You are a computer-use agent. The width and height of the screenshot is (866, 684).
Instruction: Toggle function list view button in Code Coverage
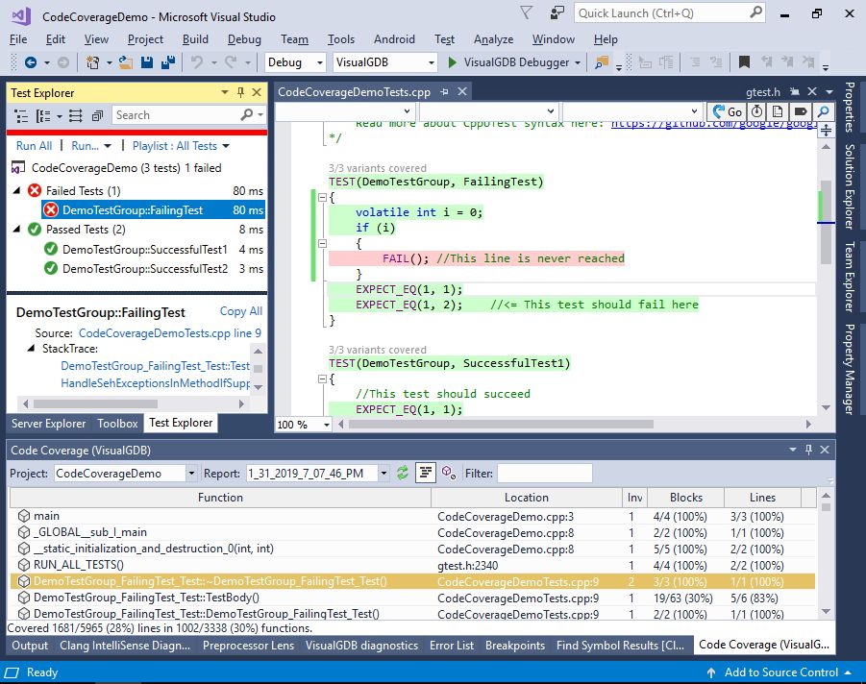pos(425,473)
